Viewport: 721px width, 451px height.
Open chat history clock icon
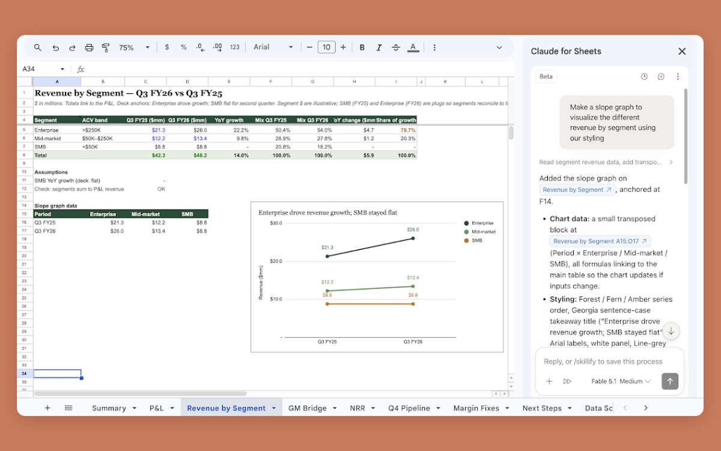click(x=644, y=76)
